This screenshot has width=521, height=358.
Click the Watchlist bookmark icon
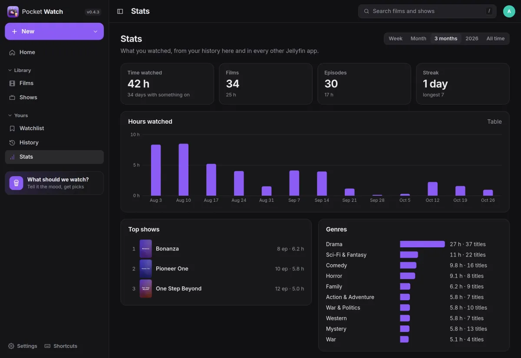tap(12, 128)
